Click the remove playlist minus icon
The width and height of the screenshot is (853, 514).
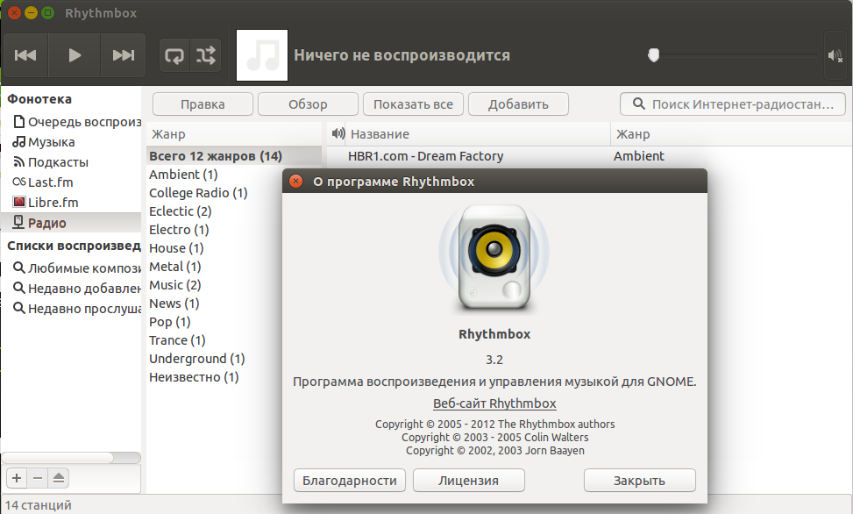[38, 478]
